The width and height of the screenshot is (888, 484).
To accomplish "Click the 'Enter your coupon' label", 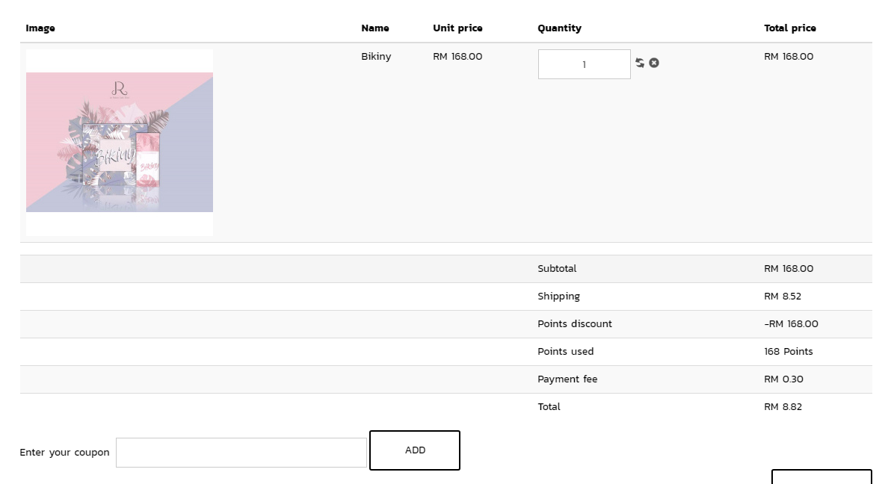I will coord(64,453).
